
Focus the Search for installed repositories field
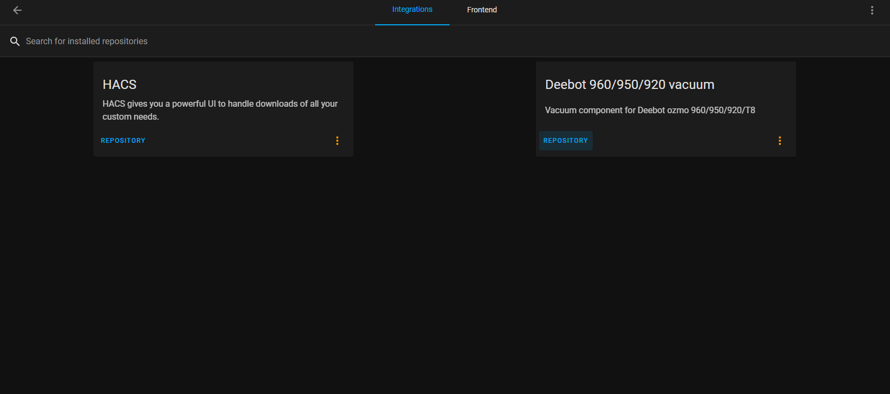click(x=445, y=42)
